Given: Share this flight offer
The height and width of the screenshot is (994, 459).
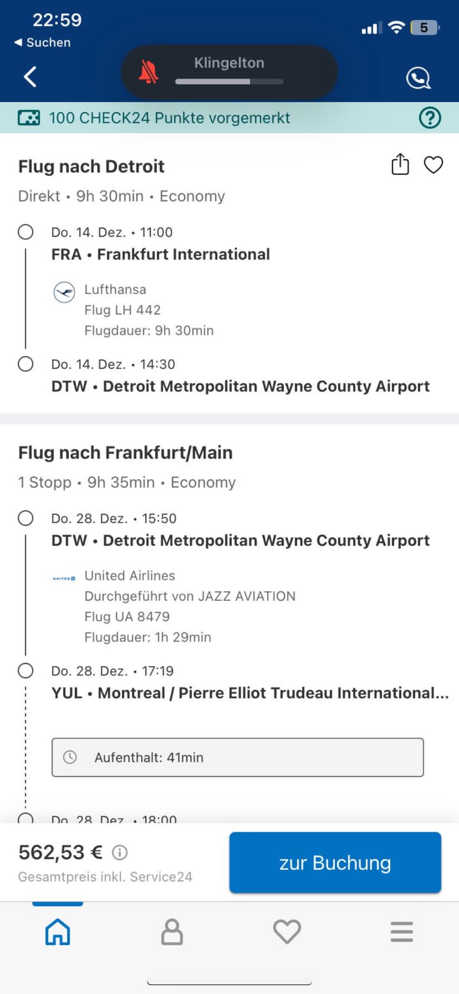Looking at the screenshot, I should pos(400,164).
